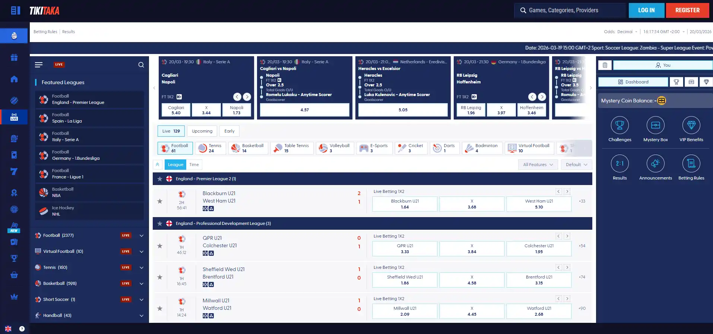Open VIP Benefits diamond icon

tap(691, 125)
